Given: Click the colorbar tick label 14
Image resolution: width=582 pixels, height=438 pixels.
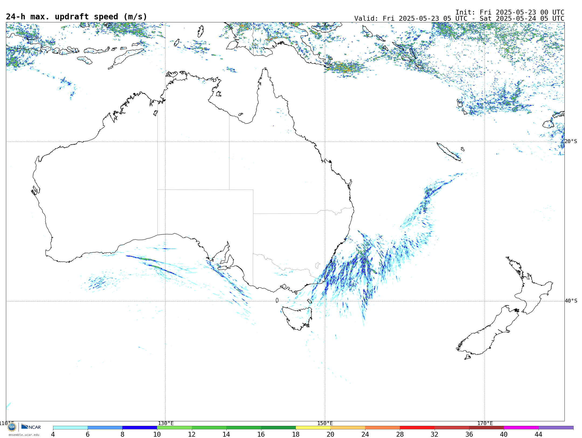Looking at the screenshot, I should (x=226, y=434).
